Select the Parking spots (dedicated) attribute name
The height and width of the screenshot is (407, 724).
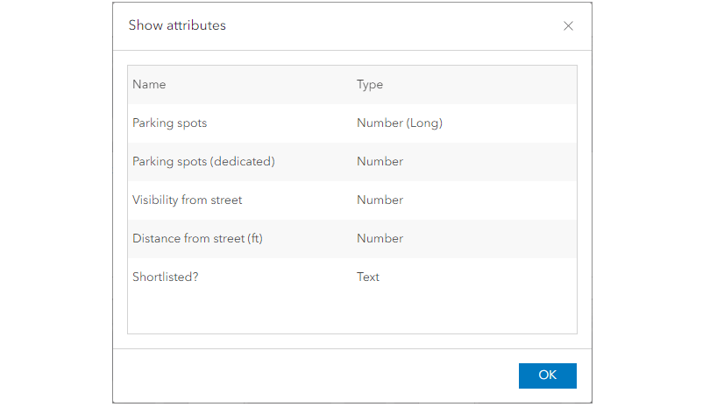click(203, 162)
